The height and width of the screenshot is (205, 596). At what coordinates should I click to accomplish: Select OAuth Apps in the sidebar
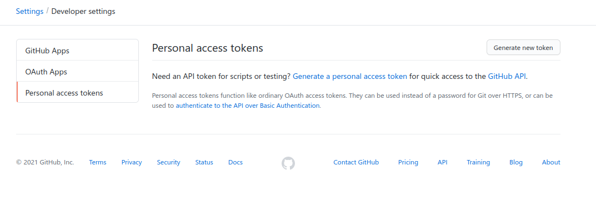click(x=78, y=72)
